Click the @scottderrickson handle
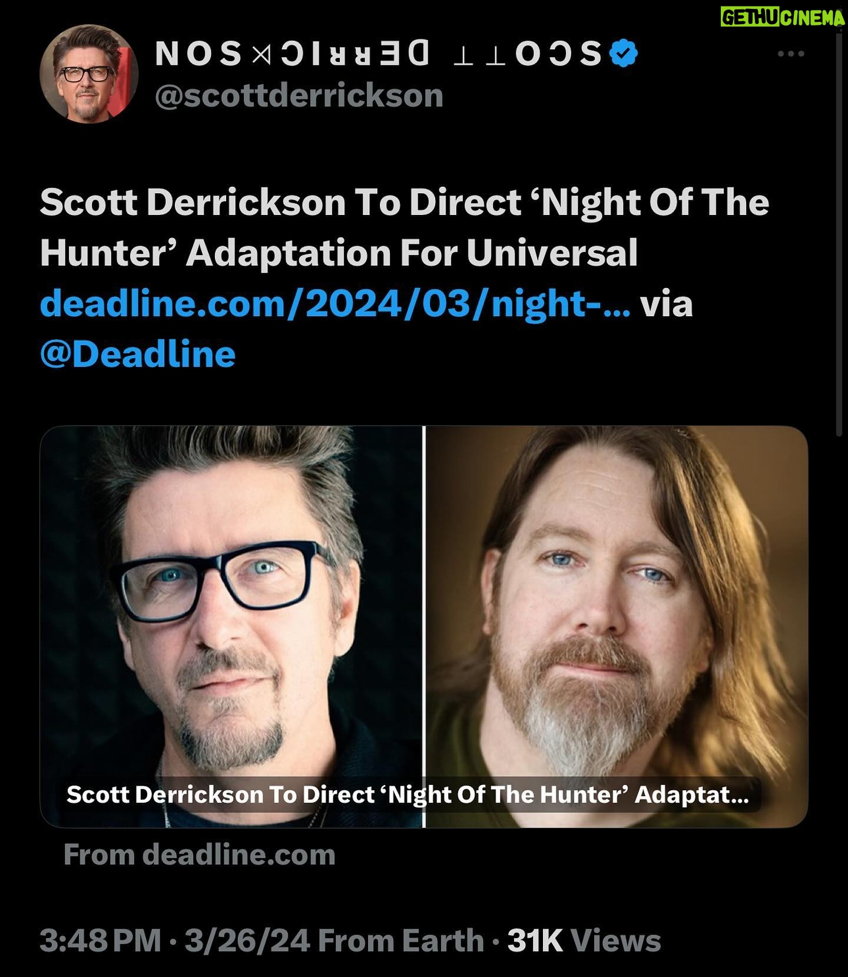This screenshot has width=848, height=977. click(x=299, y=95)
